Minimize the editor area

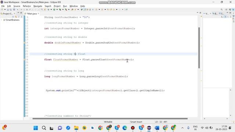[198, 13]
